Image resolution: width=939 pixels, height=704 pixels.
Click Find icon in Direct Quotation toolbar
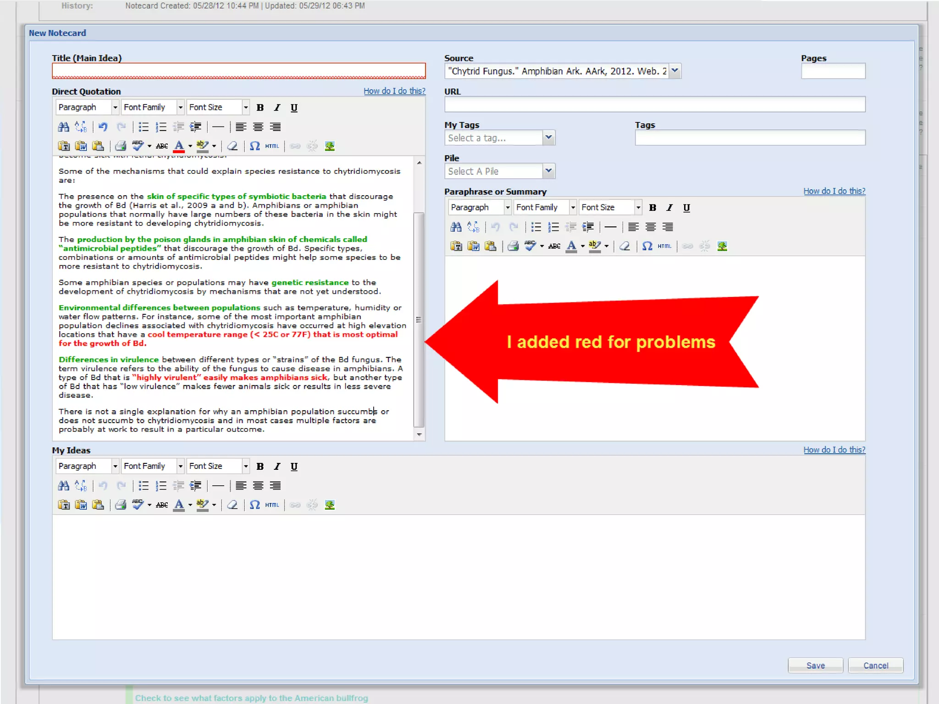point(64,127)
